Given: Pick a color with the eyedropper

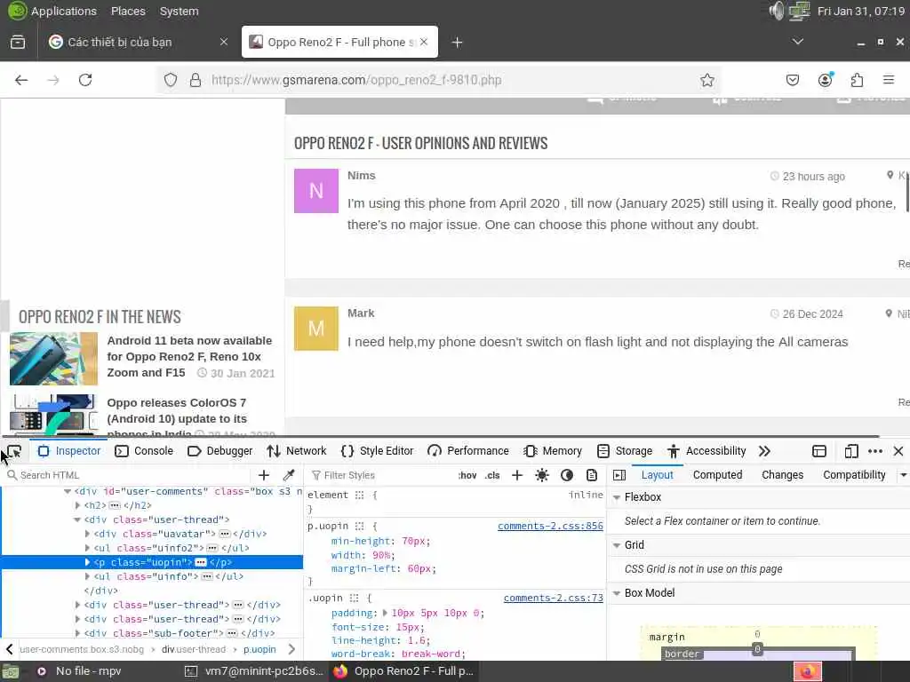Looking at the screenshot, I should (289, 476).
